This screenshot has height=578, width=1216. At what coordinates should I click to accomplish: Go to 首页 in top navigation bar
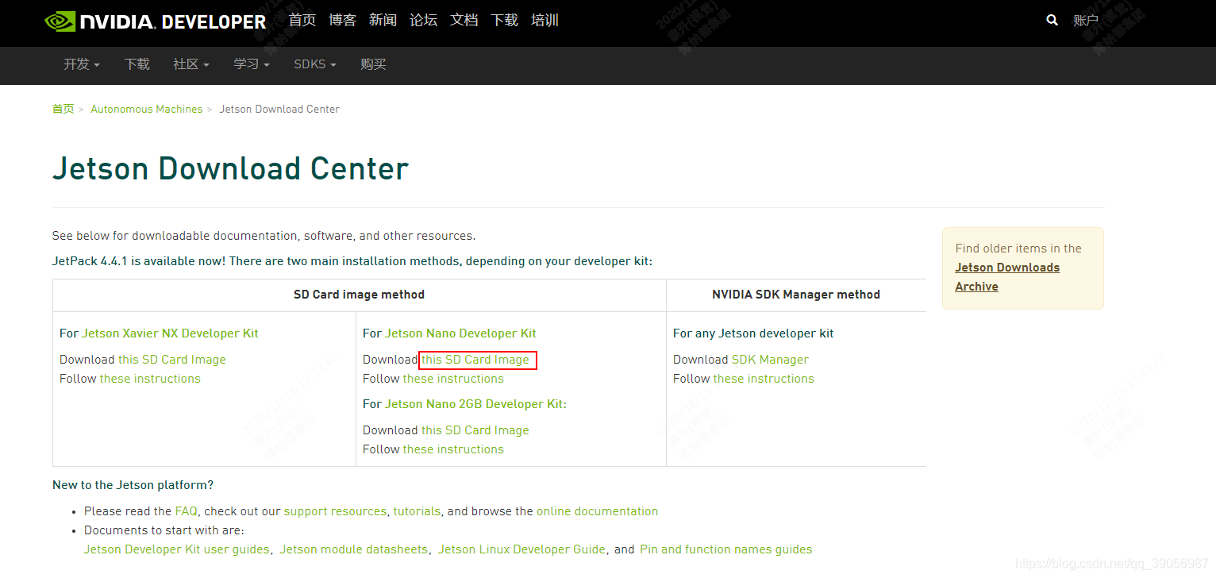coord(302,20)
